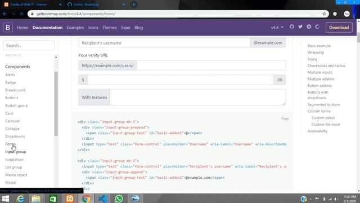Click the page vertical scrollbar thumb
This screenshot has height=203, width=360.
tap(358, 38)
